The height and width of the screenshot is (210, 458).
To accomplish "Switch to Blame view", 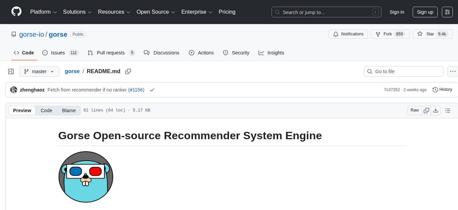I will (69, 110).
